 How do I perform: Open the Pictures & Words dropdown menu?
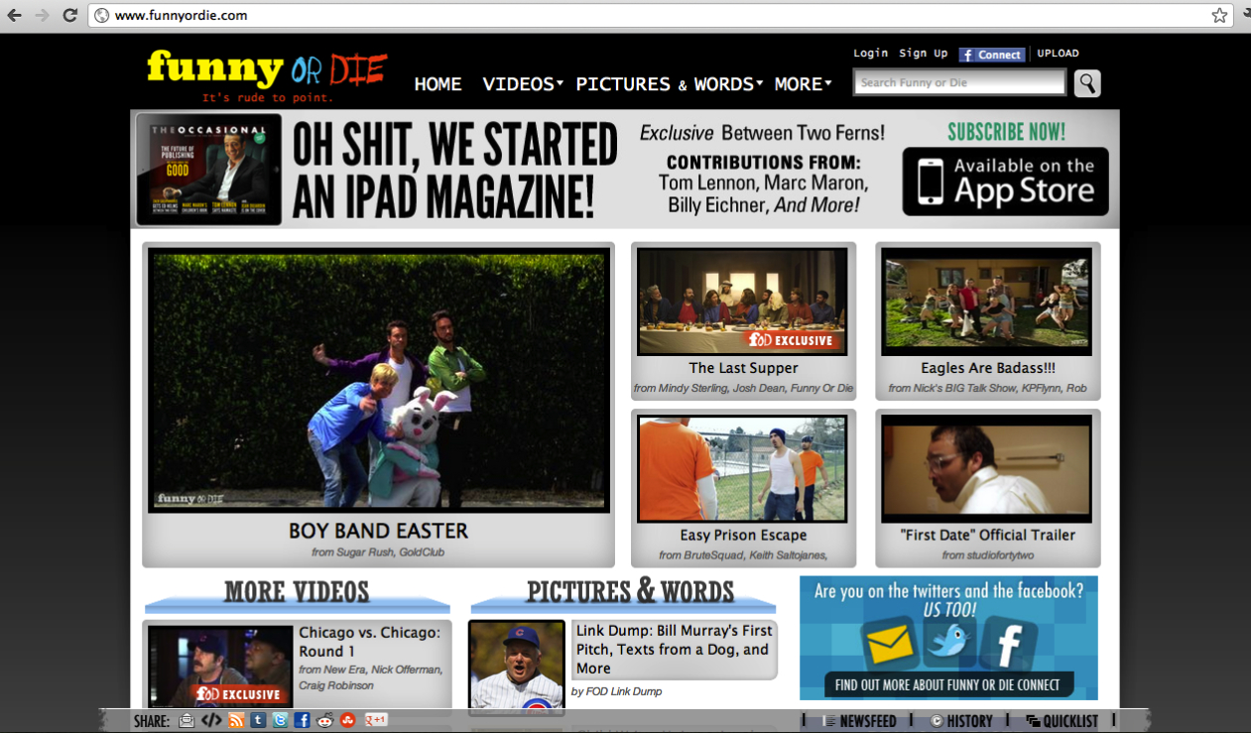[x=670, y=84]
